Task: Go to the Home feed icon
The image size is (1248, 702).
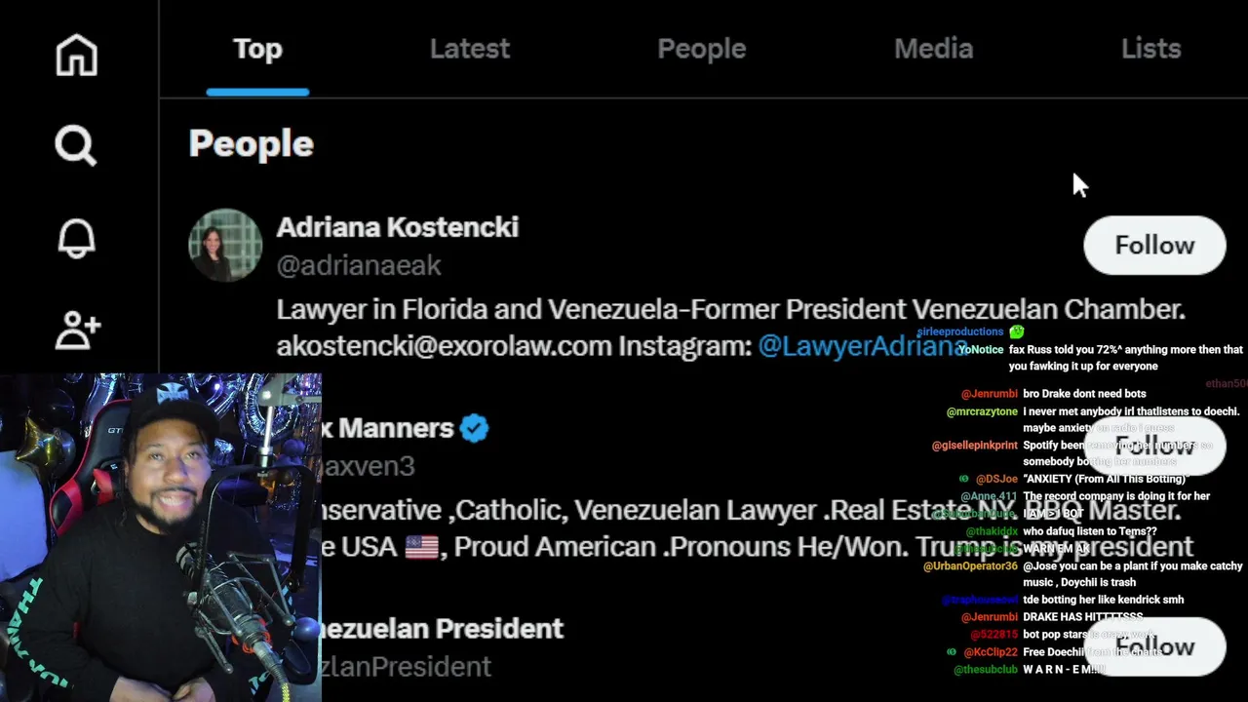Action: click(x=76, y=56)
